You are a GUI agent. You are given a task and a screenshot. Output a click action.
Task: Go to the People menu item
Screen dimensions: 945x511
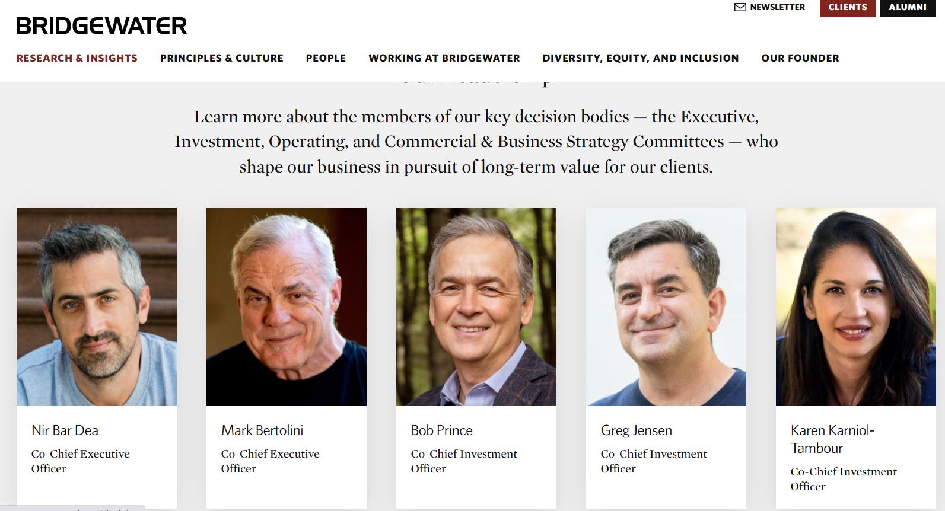pyautogui.click(x=326, y=58)
